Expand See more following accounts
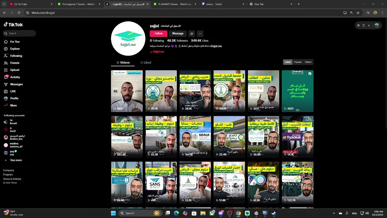Screen dimensions: 387x218 [16, 160]
